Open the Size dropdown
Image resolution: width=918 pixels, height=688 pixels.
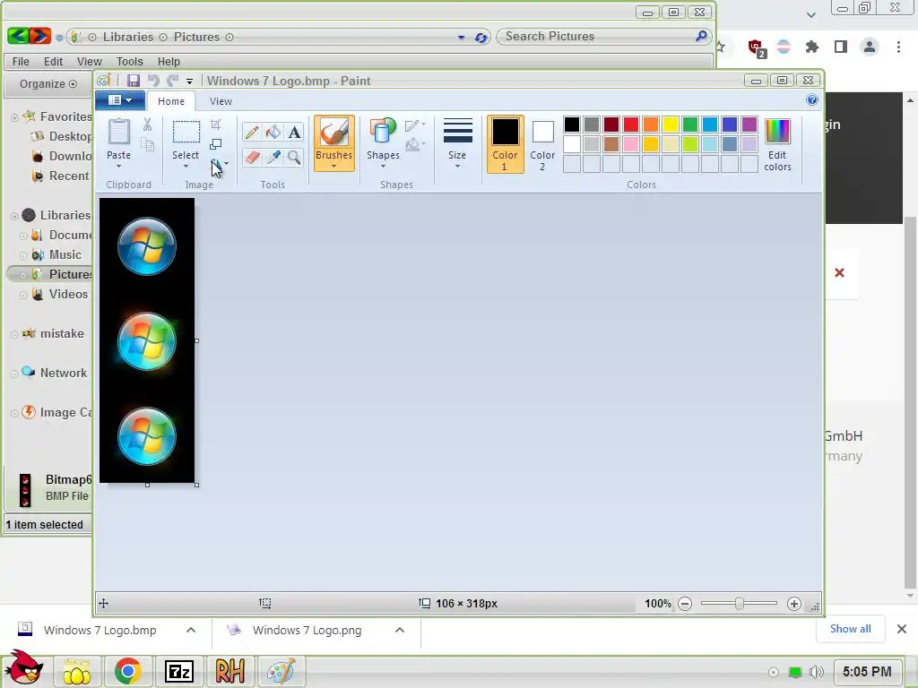(x=457, y=144)
